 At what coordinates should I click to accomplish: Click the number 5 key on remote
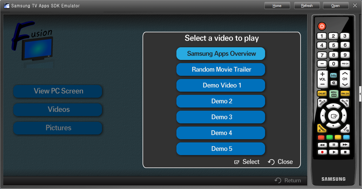[x=333, y=45]
